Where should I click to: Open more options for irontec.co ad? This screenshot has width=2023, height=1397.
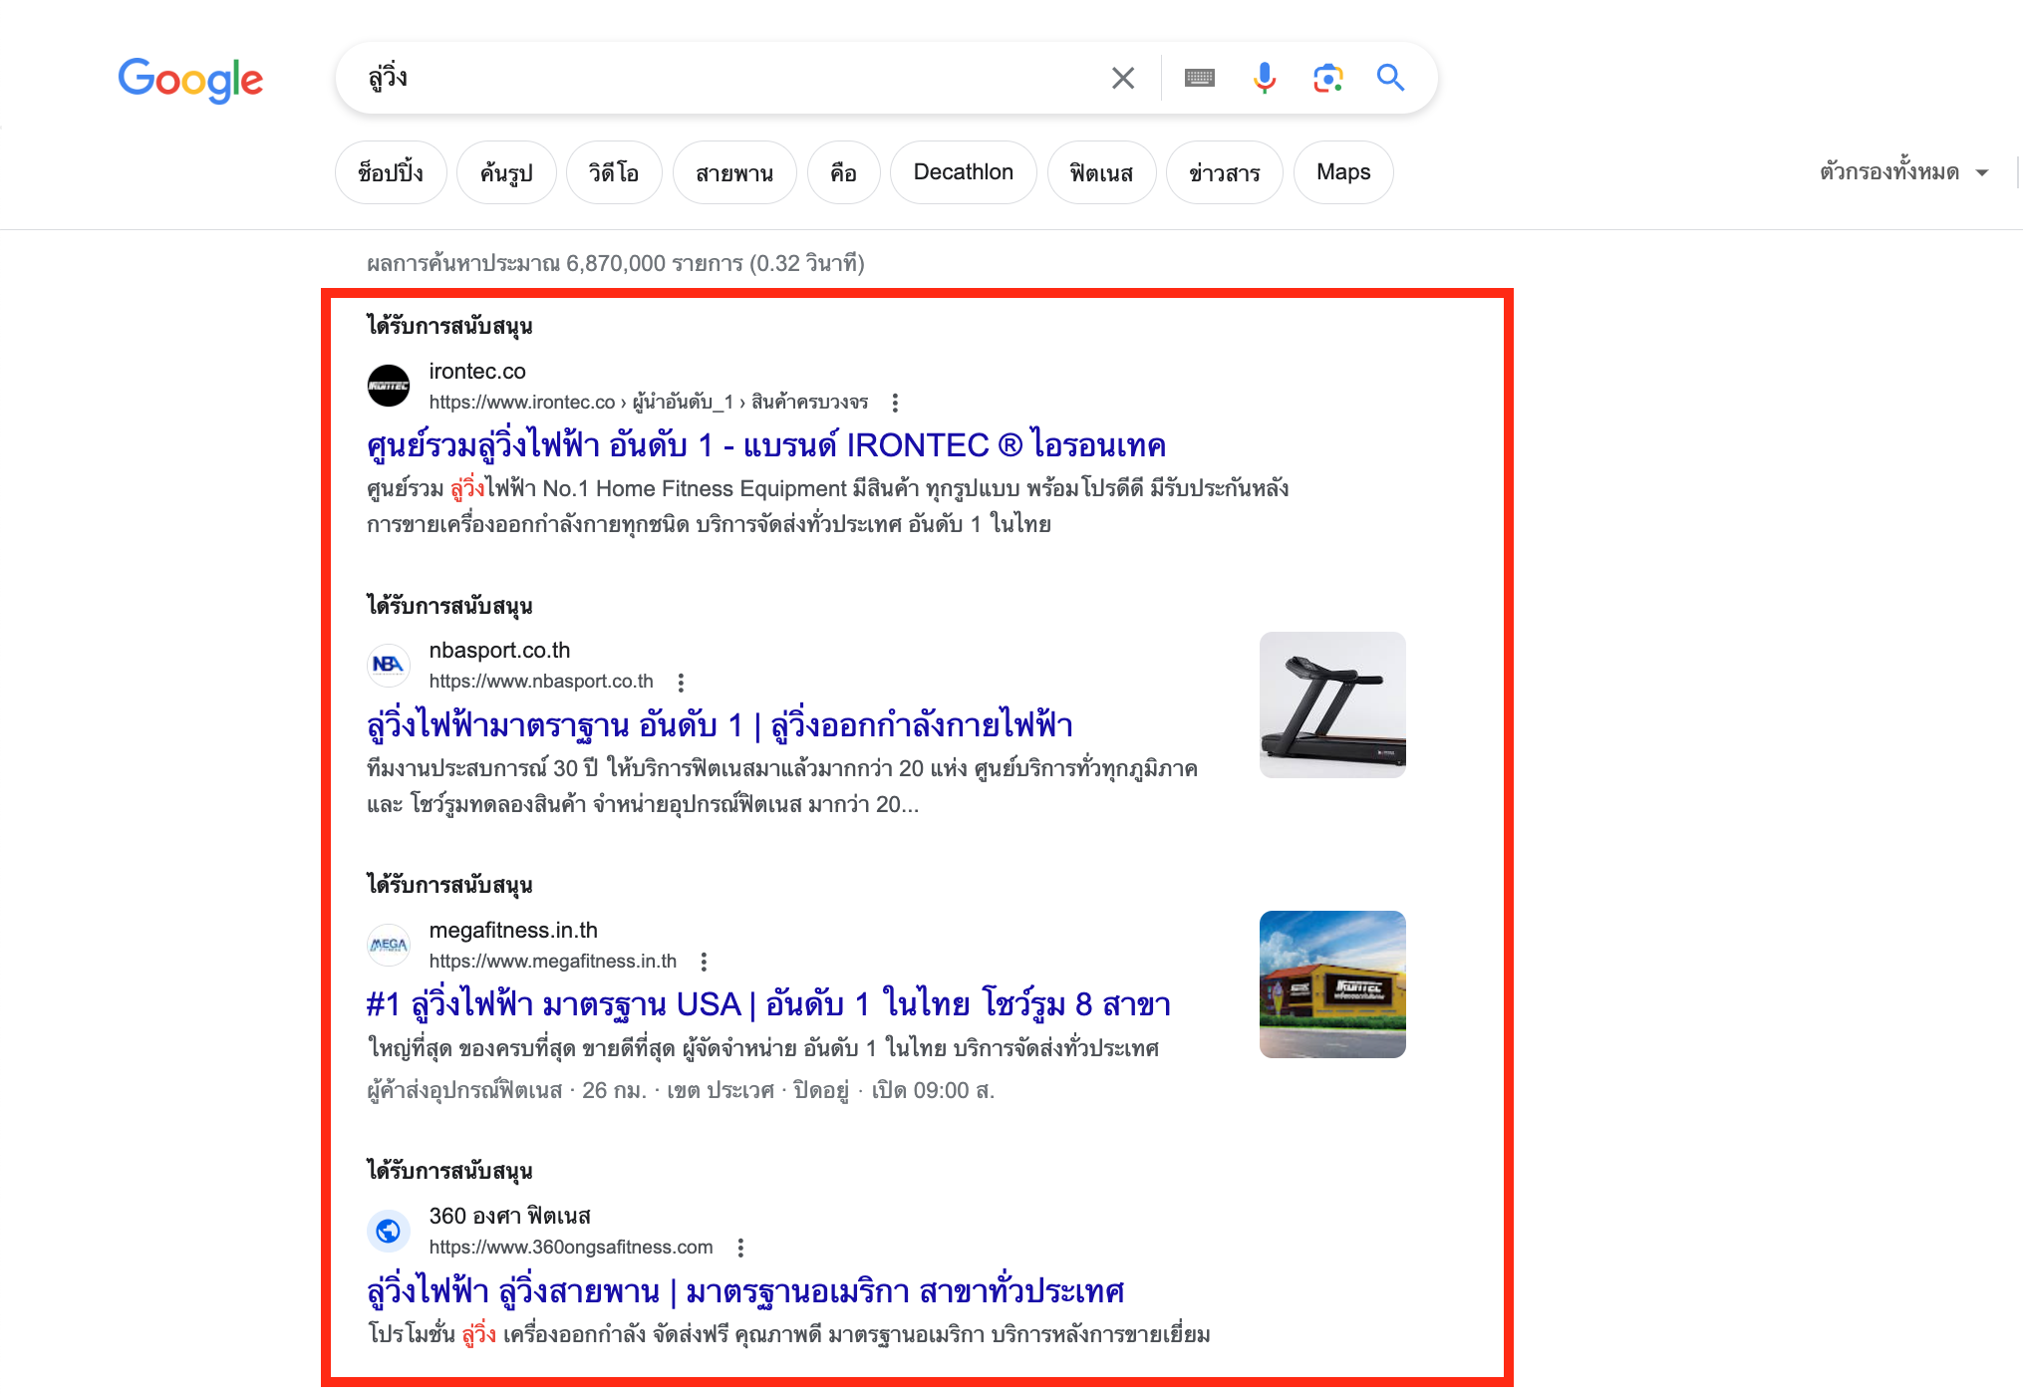(x=895, y=403)
